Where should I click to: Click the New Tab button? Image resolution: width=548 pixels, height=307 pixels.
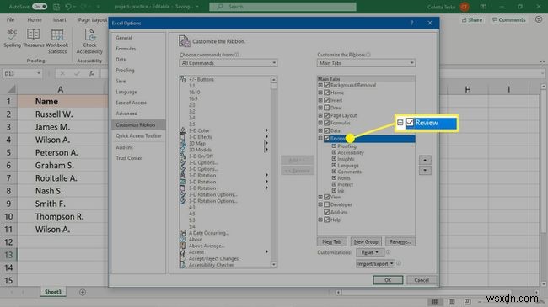click(331, 241)
